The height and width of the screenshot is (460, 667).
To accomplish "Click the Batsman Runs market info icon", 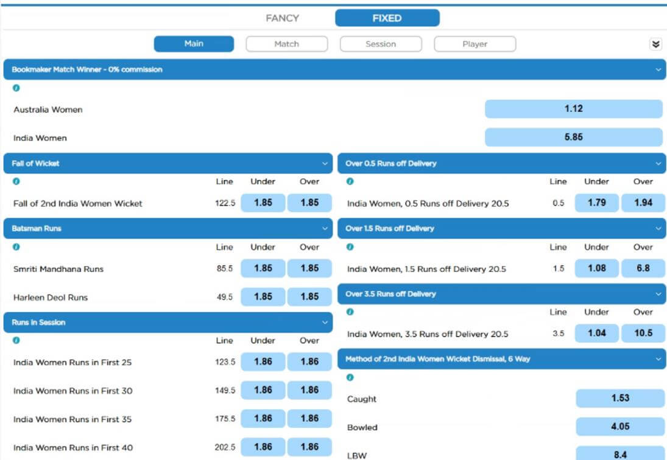I will tap(16, 247).
